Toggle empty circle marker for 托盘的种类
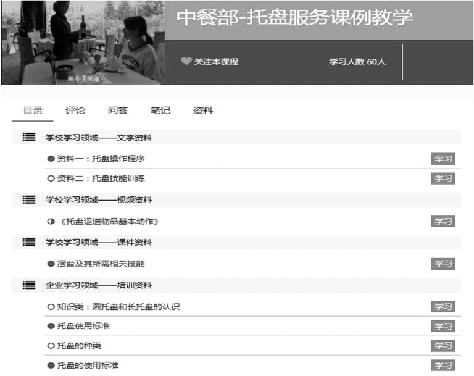474x376 pixels. pos(51,346)
